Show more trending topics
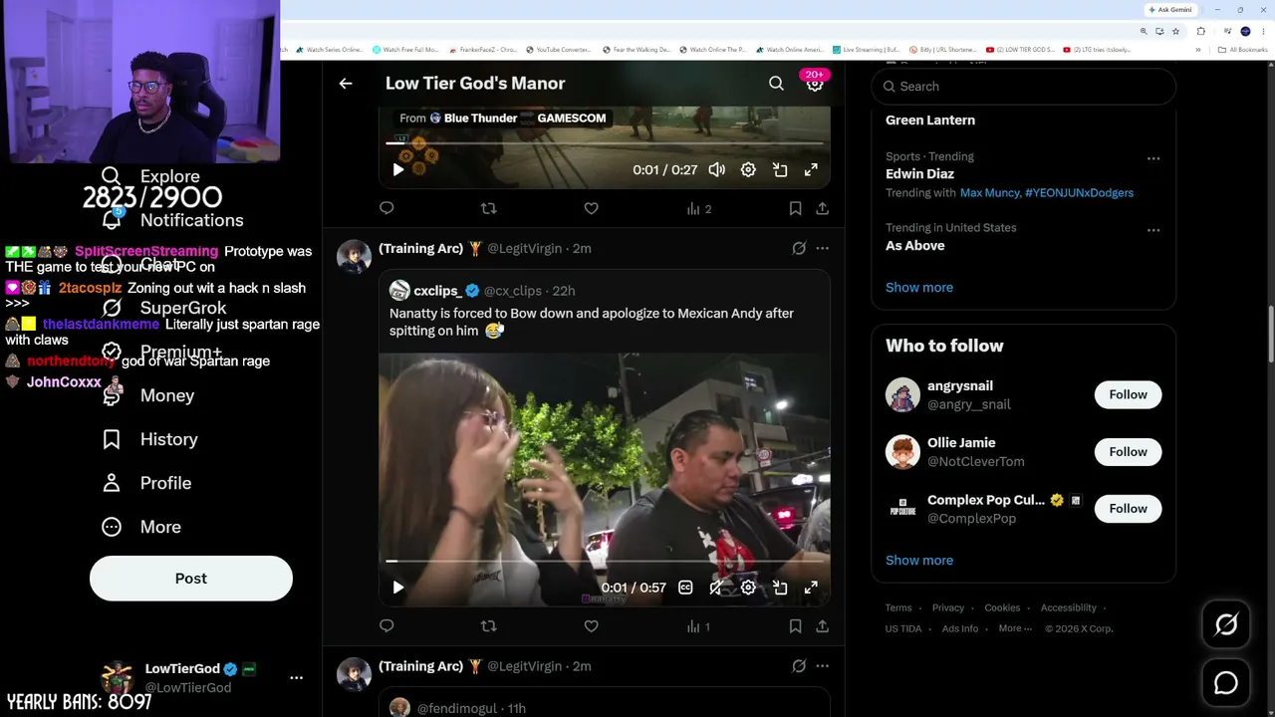Viewport: 1275px width, 717px height. [919, 288]
